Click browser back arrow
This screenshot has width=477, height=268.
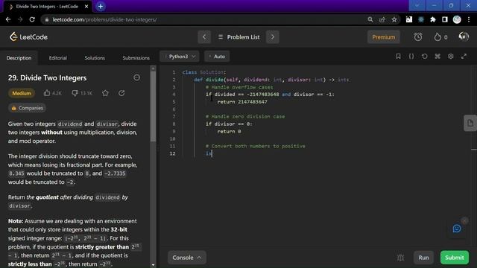8,19
